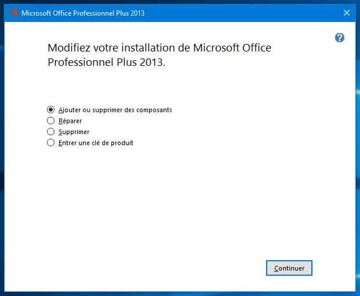Click the window title text in the title bar
Image resolution: width=360 pixels, height=296 pixels.
pos(83,13)
